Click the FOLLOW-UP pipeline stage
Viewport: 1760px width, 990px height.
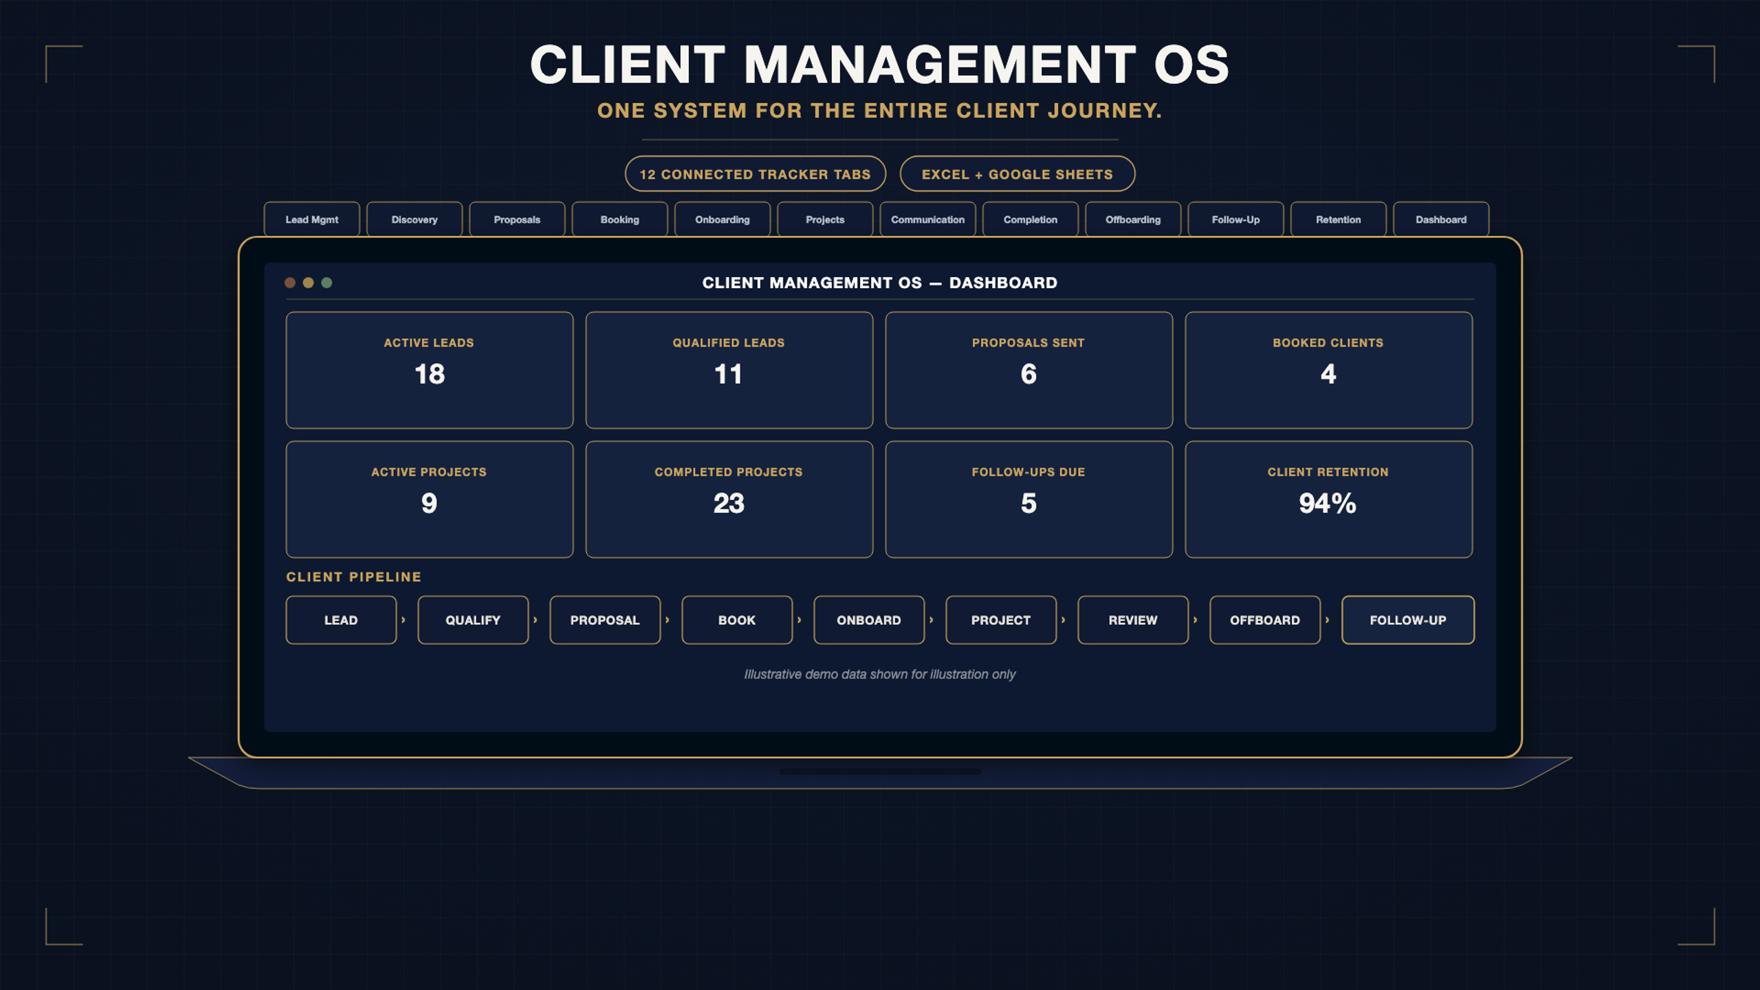pyautogui.click(x=1408, y=620)
